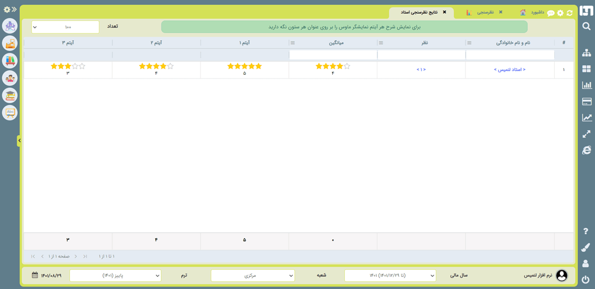Click the refresh arrows icon in top bar
This screenshot has height=289, width=595.
click(x=569, y=13)
